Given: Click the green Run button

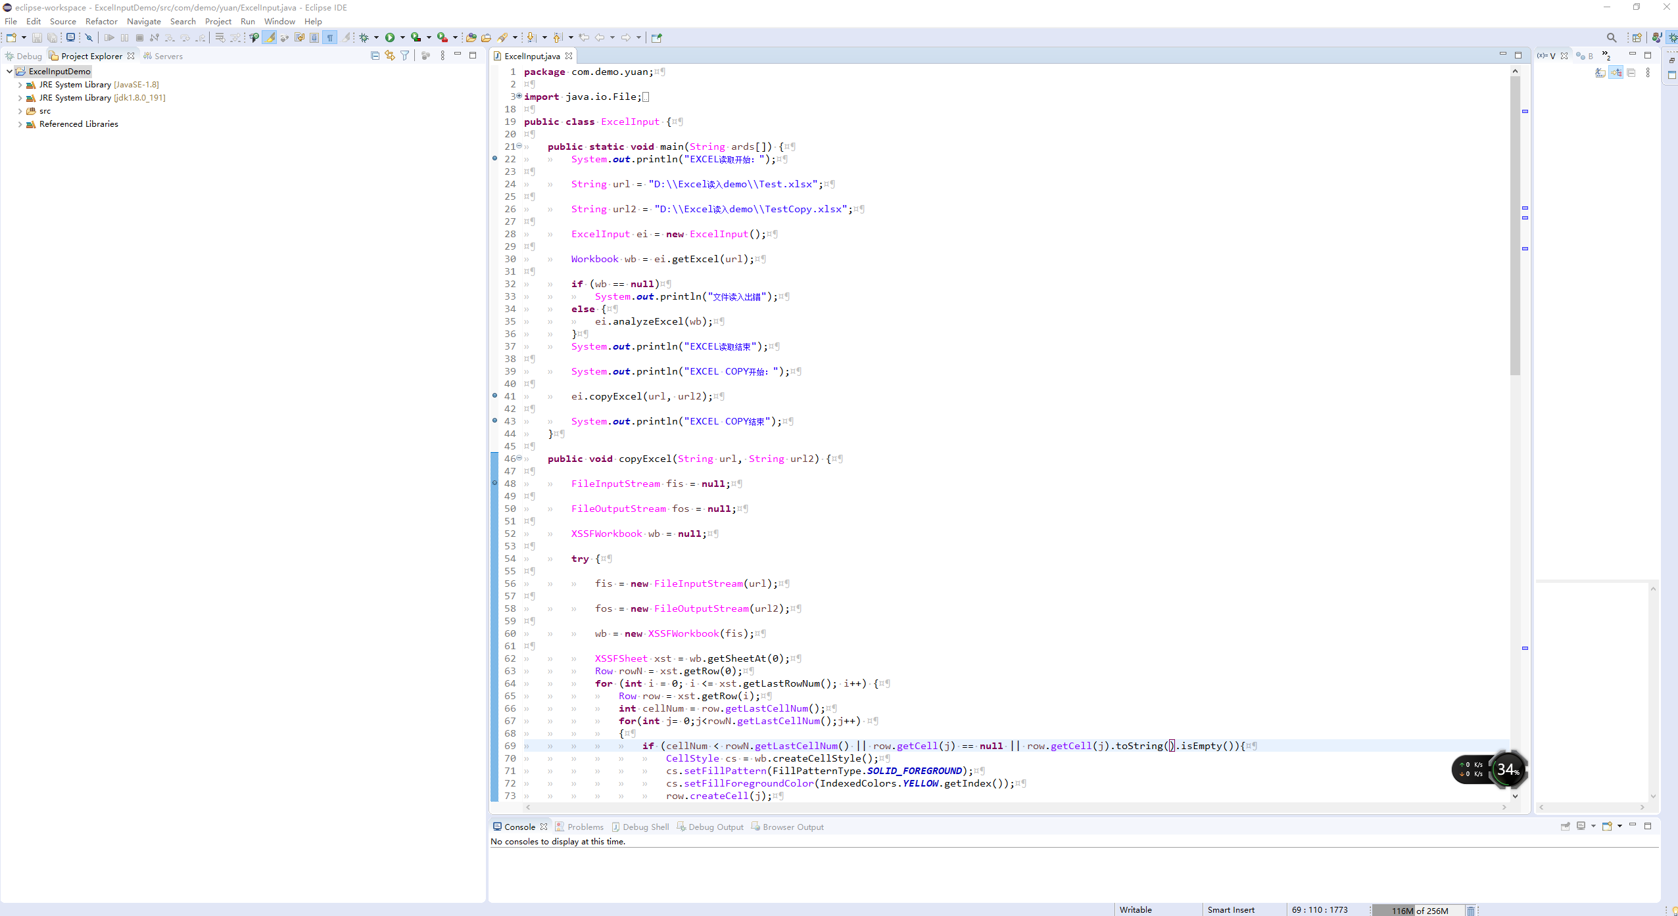Looking at the screenshot, I should (x=390, y=37).
